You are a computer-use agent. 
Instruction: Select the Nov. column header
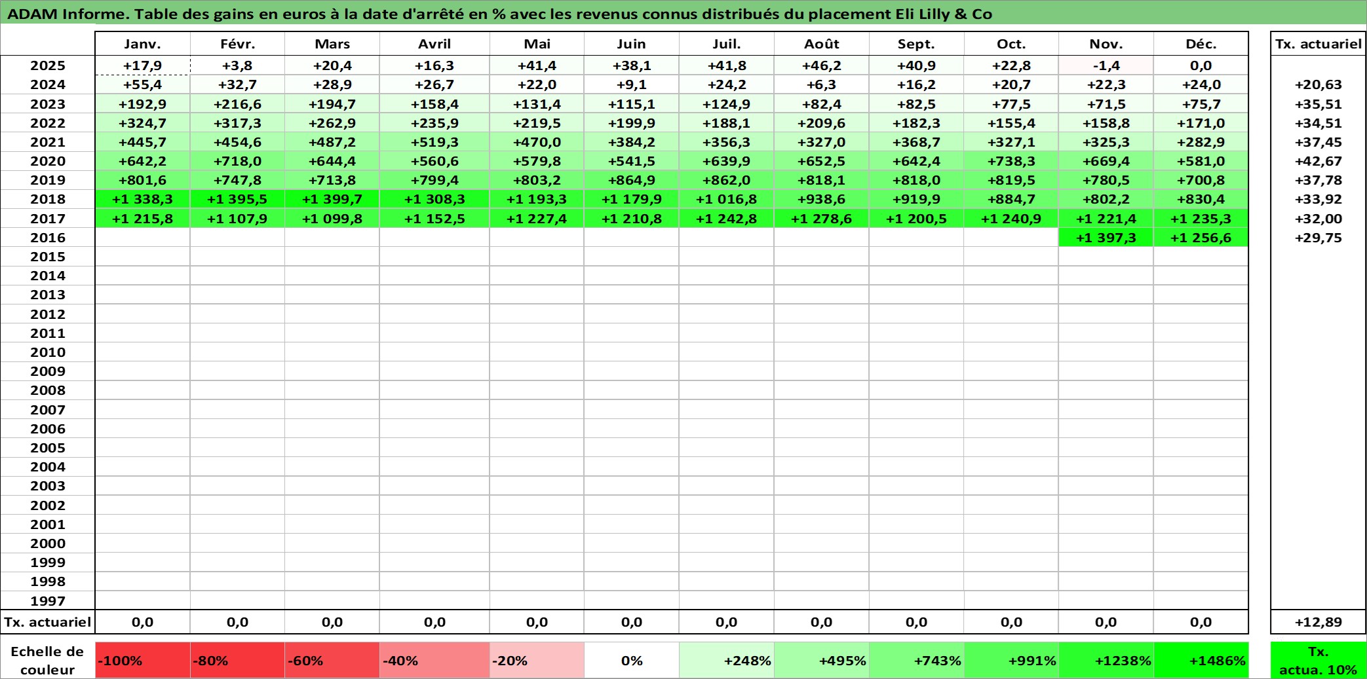1106,44
